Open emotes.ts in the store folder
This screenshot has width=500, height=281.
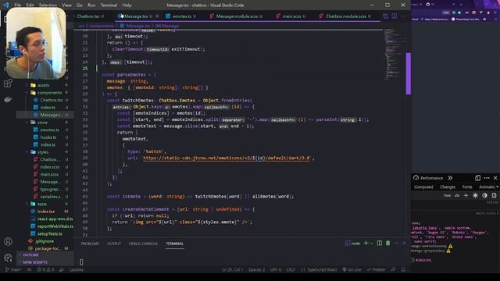point(49,130)
